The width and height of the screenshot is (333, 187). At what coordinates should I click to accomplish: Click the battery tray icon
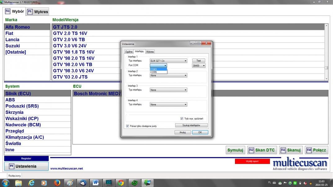point(300,183)
